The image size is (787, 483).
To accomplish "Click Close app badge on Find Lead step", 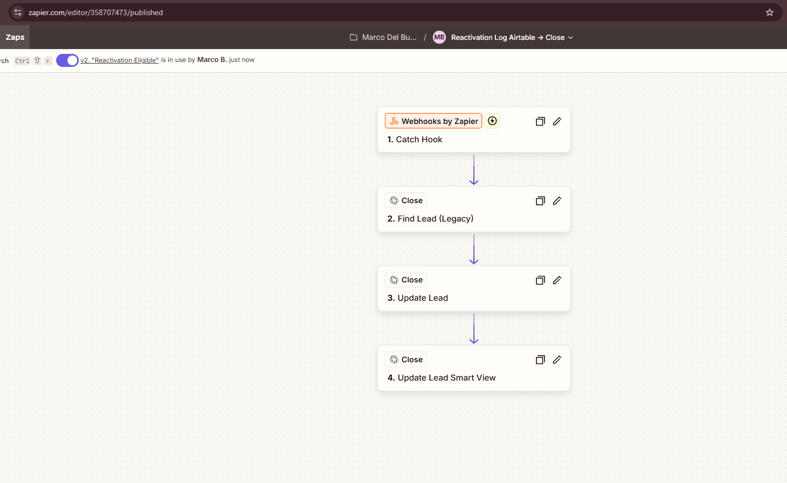I will click(x=406, y=201).
